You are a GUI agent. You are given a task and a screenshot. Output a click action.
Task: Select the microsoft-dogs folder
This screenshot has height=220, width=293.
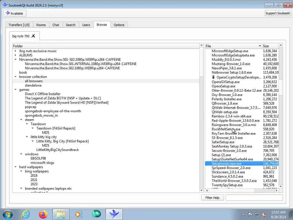(42, 163)
